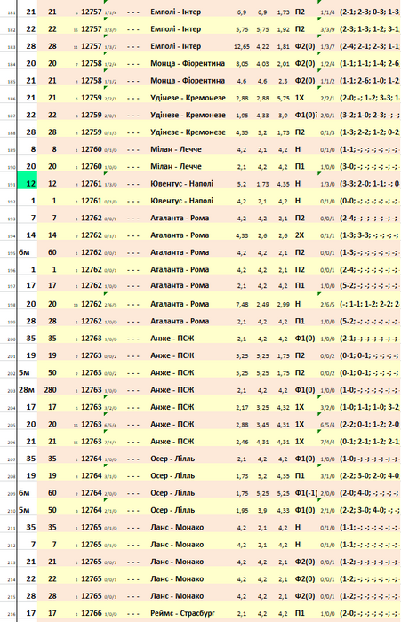Select '5м' in the Осер - Лілль row
The height and width of the screenshot is (622, 401).
(24, 510)
